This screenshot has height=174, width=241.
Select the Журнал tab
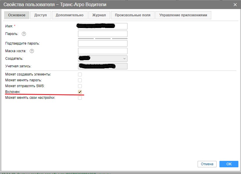tap(99, 15)
